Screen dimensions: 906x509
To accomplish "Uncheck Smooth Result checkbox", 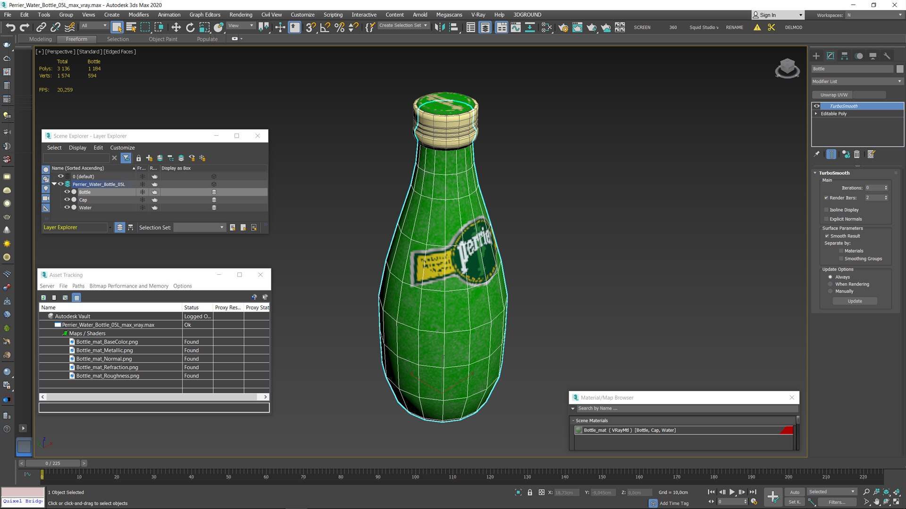I will pos(827,236).
